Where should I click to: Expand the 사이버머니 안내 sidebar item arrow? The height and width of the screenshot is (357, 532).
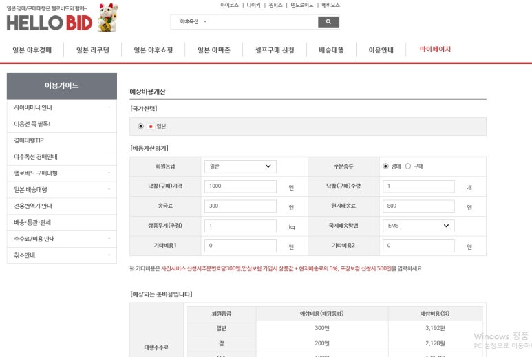tap(109, 107)
